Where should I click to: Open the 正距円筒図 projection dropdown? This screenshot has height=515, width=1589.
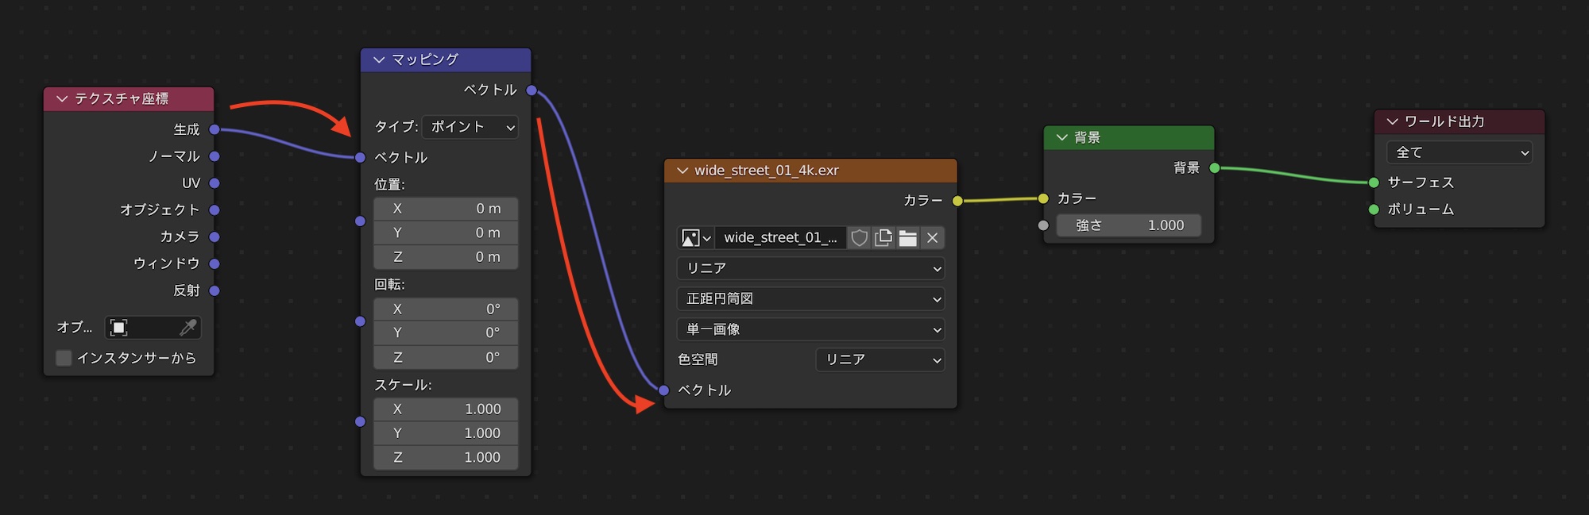pos(810,299)
